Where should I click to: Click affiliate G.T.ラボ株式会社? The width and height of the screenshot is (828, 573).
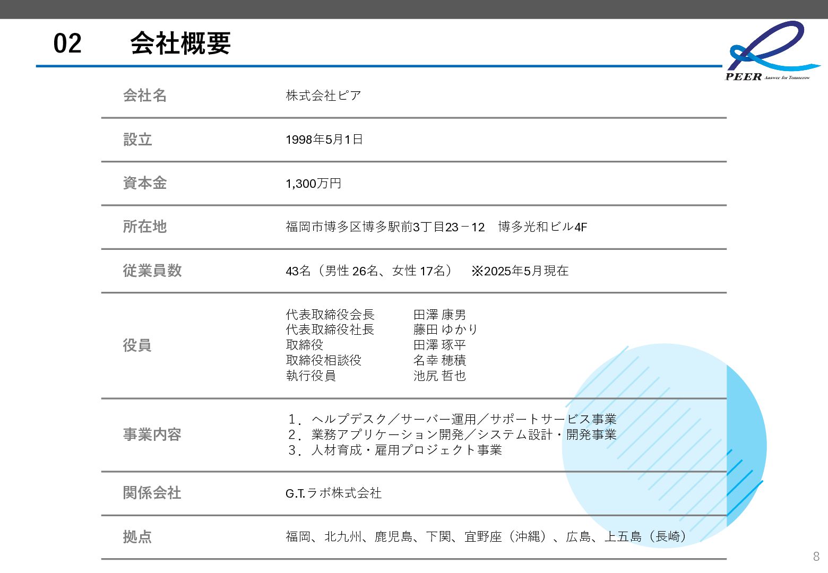pos(333,493)
